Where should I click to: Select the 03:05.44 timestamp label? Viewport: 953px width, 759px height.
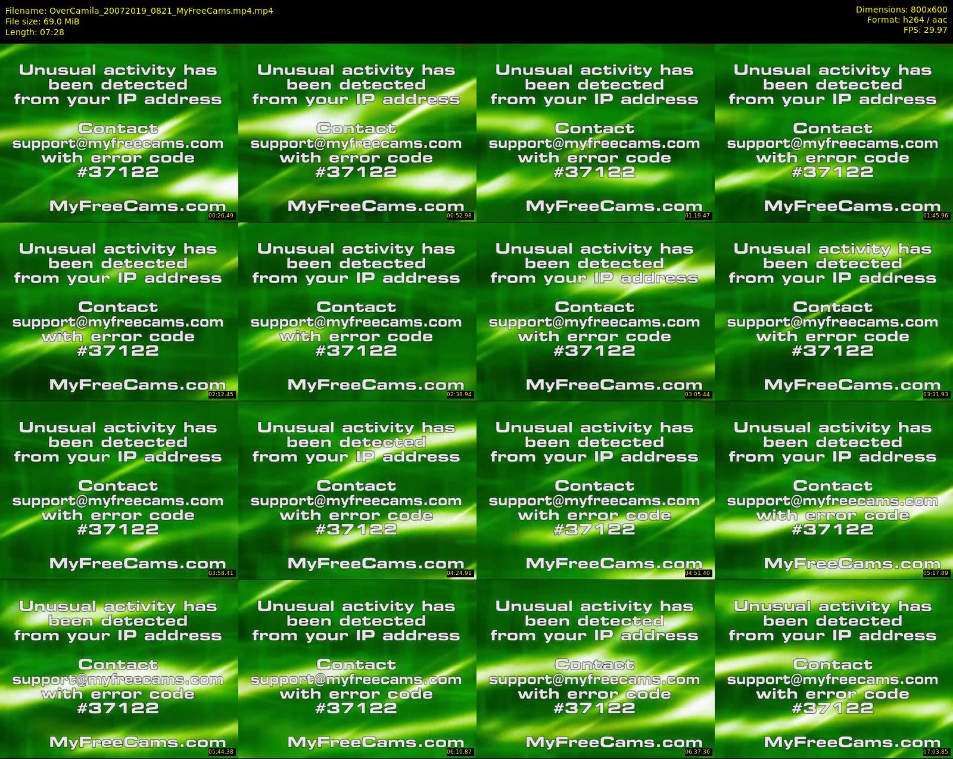coord(698,394)
